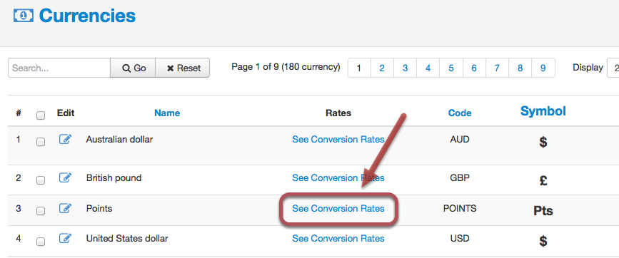Sort table by Code column
Viewport: 619px width, 258px height.
tap(460, 113)
